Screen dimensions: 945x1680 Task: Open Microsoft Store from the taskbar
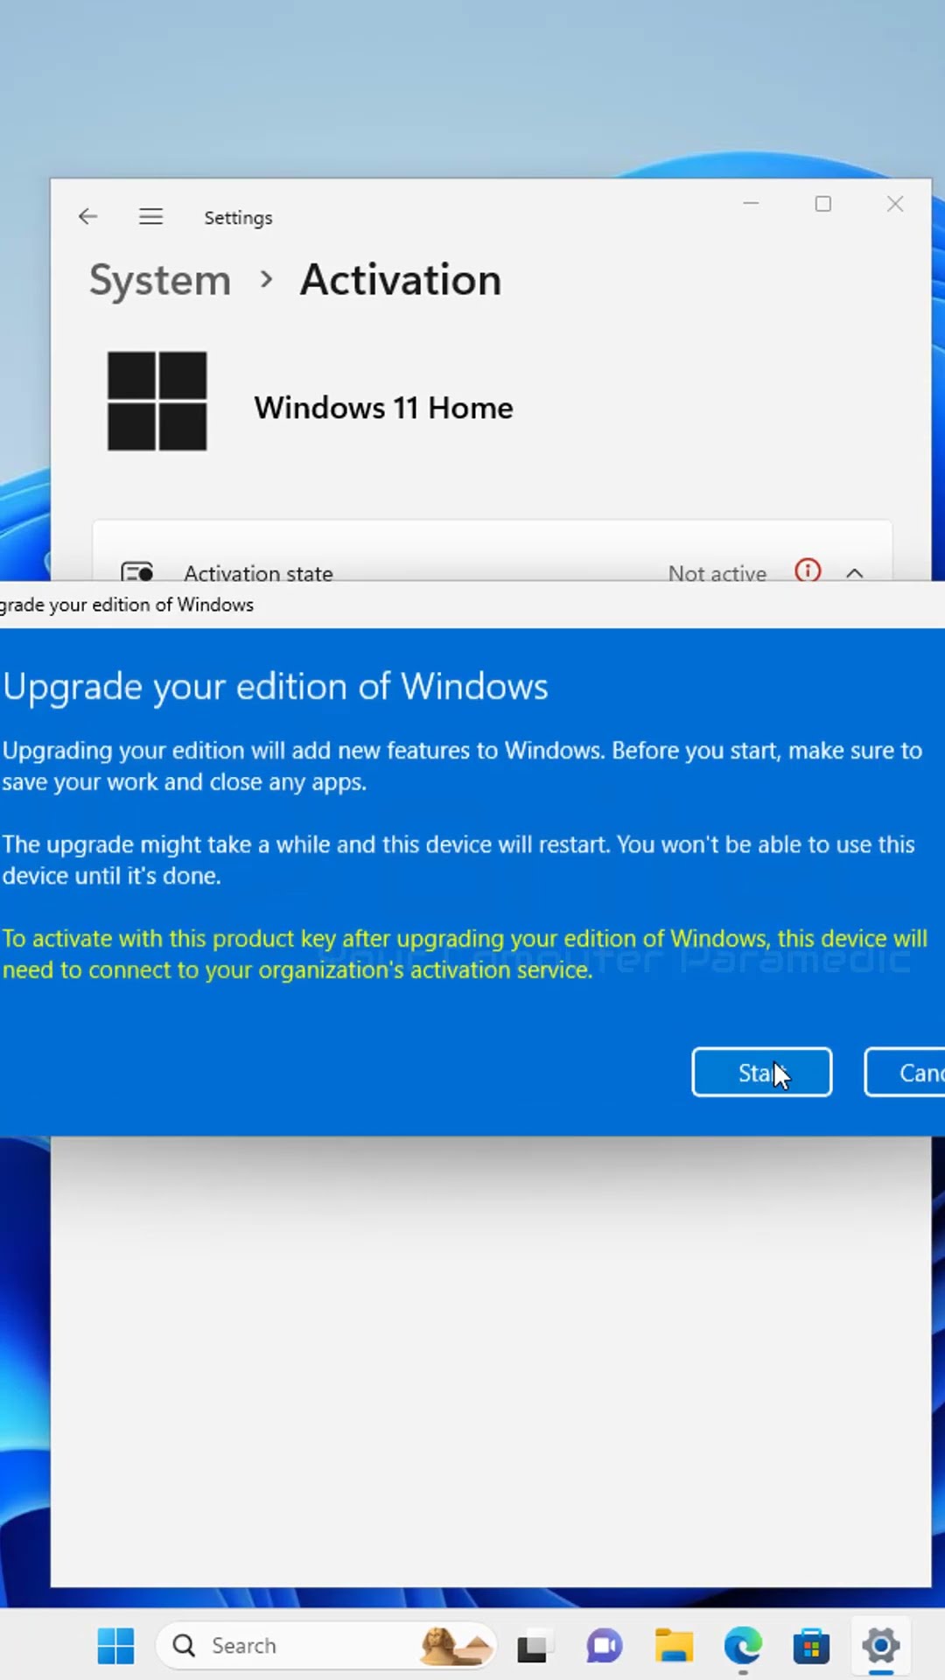[x=811, y=1646]
